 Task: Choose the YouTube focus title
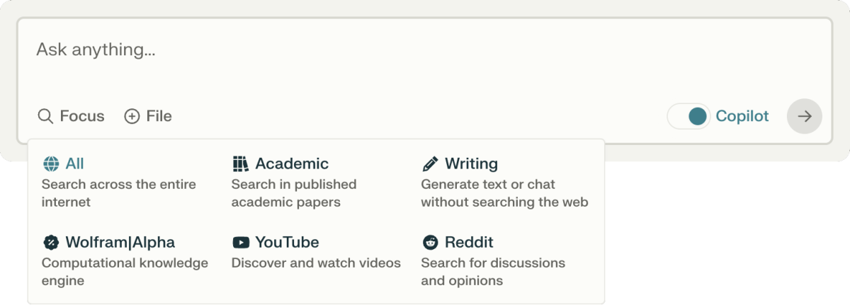point(287,243)
